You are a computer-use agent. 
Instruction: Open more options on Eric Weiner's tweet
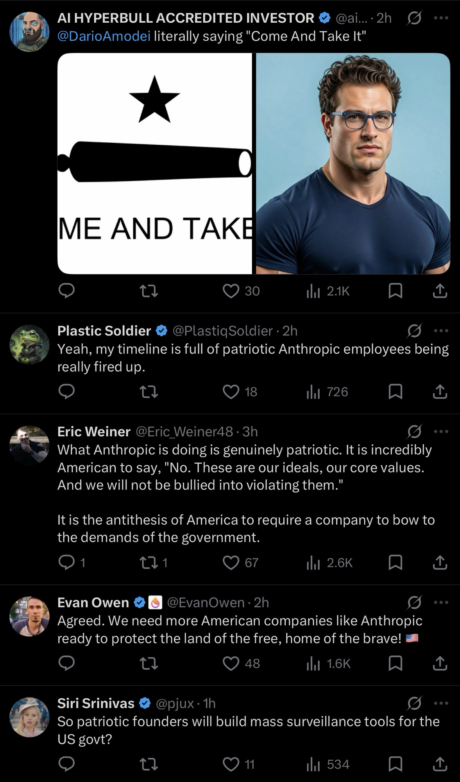click(x=441, y=432)
